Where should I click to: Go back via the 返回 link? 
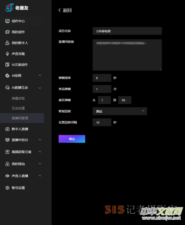click(65, 10)
